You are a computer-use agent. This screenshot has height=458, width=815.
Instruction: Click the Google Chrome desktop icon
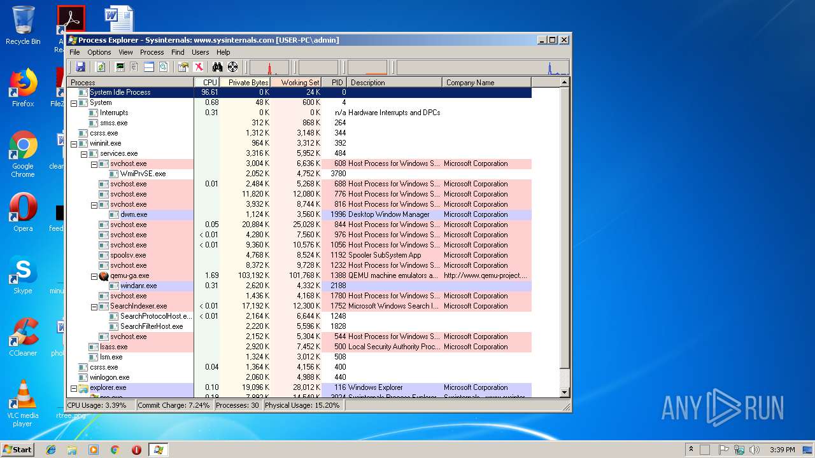coord(23,154)
